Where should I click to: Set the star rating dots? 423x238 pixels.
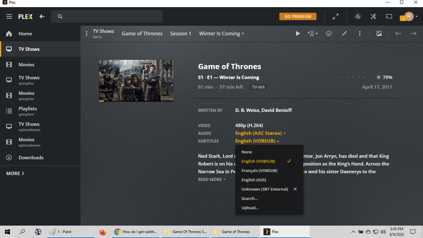pyautogui.click(x=353, y=77)
